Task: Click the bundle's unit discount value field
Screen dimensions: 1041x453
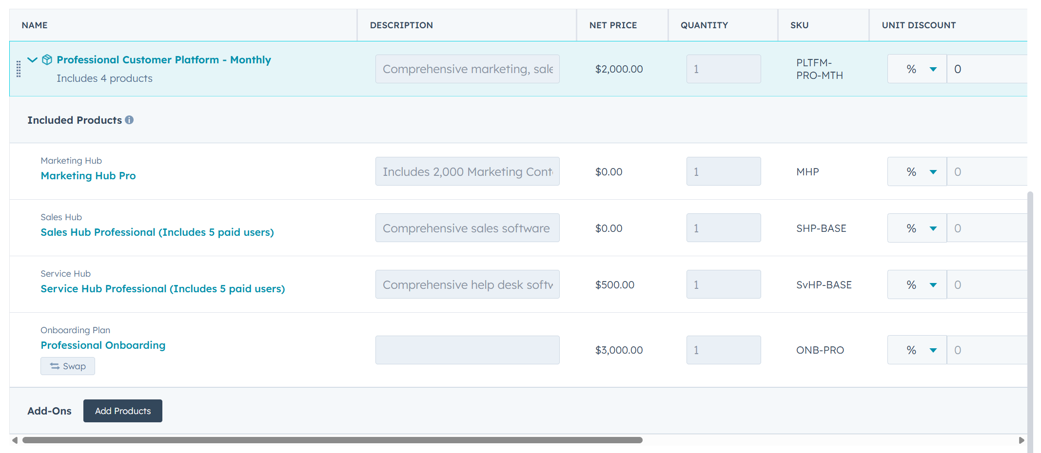Action: [x=987, y=69]
